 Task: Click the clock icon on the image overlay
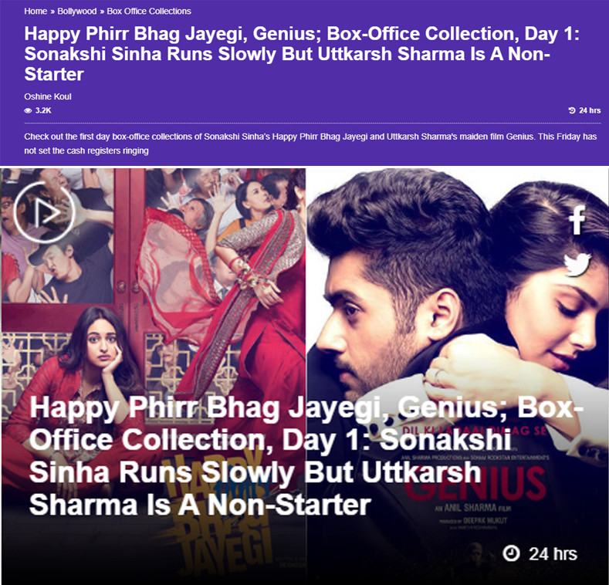(x=511, y=553)
